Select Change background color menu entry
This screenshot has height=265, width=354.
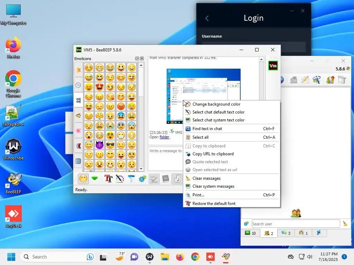(232, 104)
